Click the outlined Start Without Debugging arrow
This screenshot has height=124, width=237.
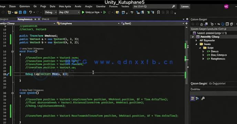tap(105, 12)
